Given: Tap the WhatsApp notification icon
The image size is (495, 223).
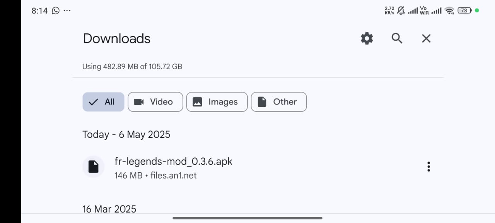Looking at the screenshot, I should click(x=56, y=11).
